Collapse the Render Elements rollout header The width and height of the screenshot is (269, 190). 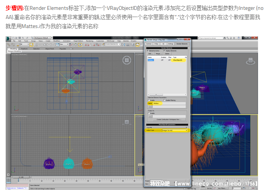(167, 48)
